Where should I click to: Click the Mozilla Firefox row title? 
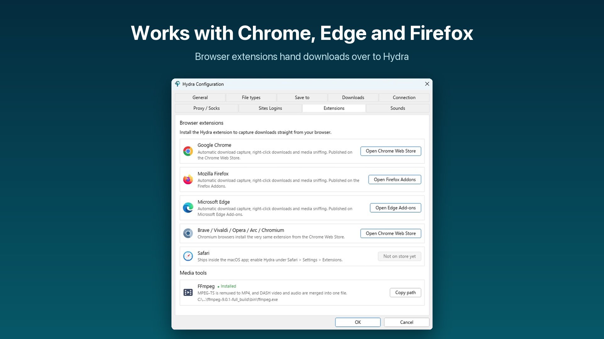point(213,174)
